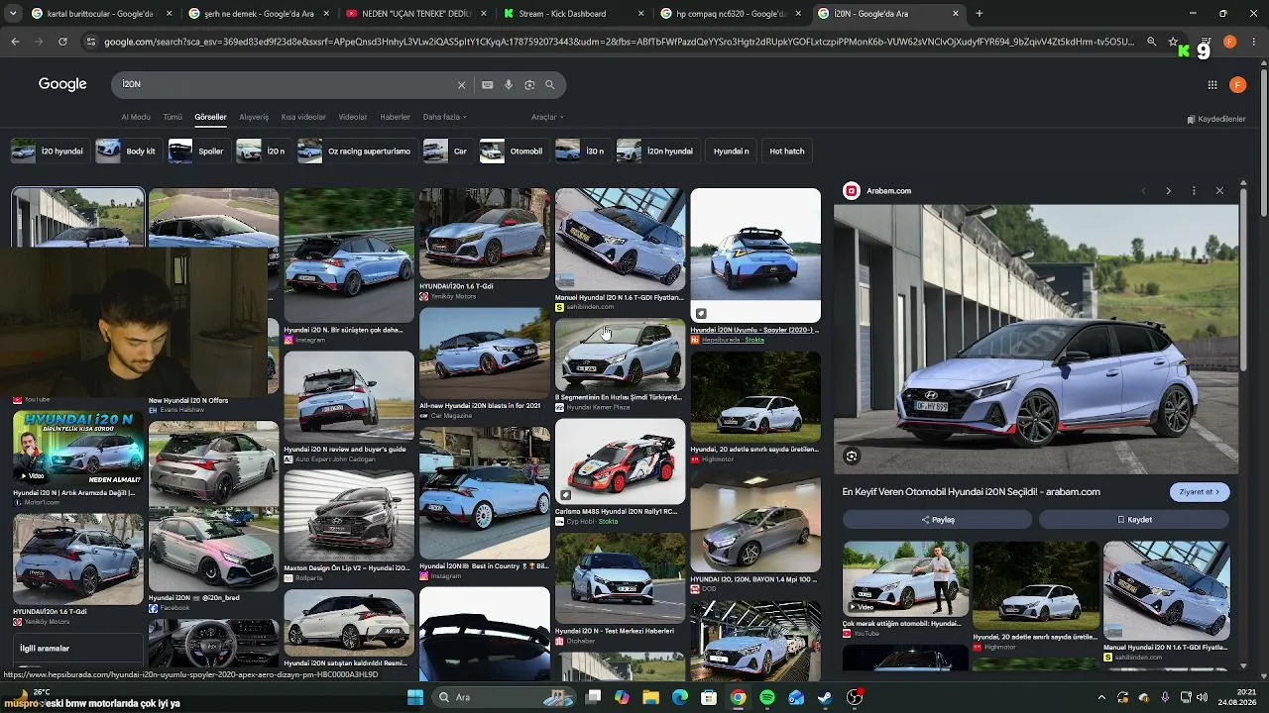The width and height of the screenshot is (1269, 713).
Task: Bookmark this page with the star
Action: 1173,42
